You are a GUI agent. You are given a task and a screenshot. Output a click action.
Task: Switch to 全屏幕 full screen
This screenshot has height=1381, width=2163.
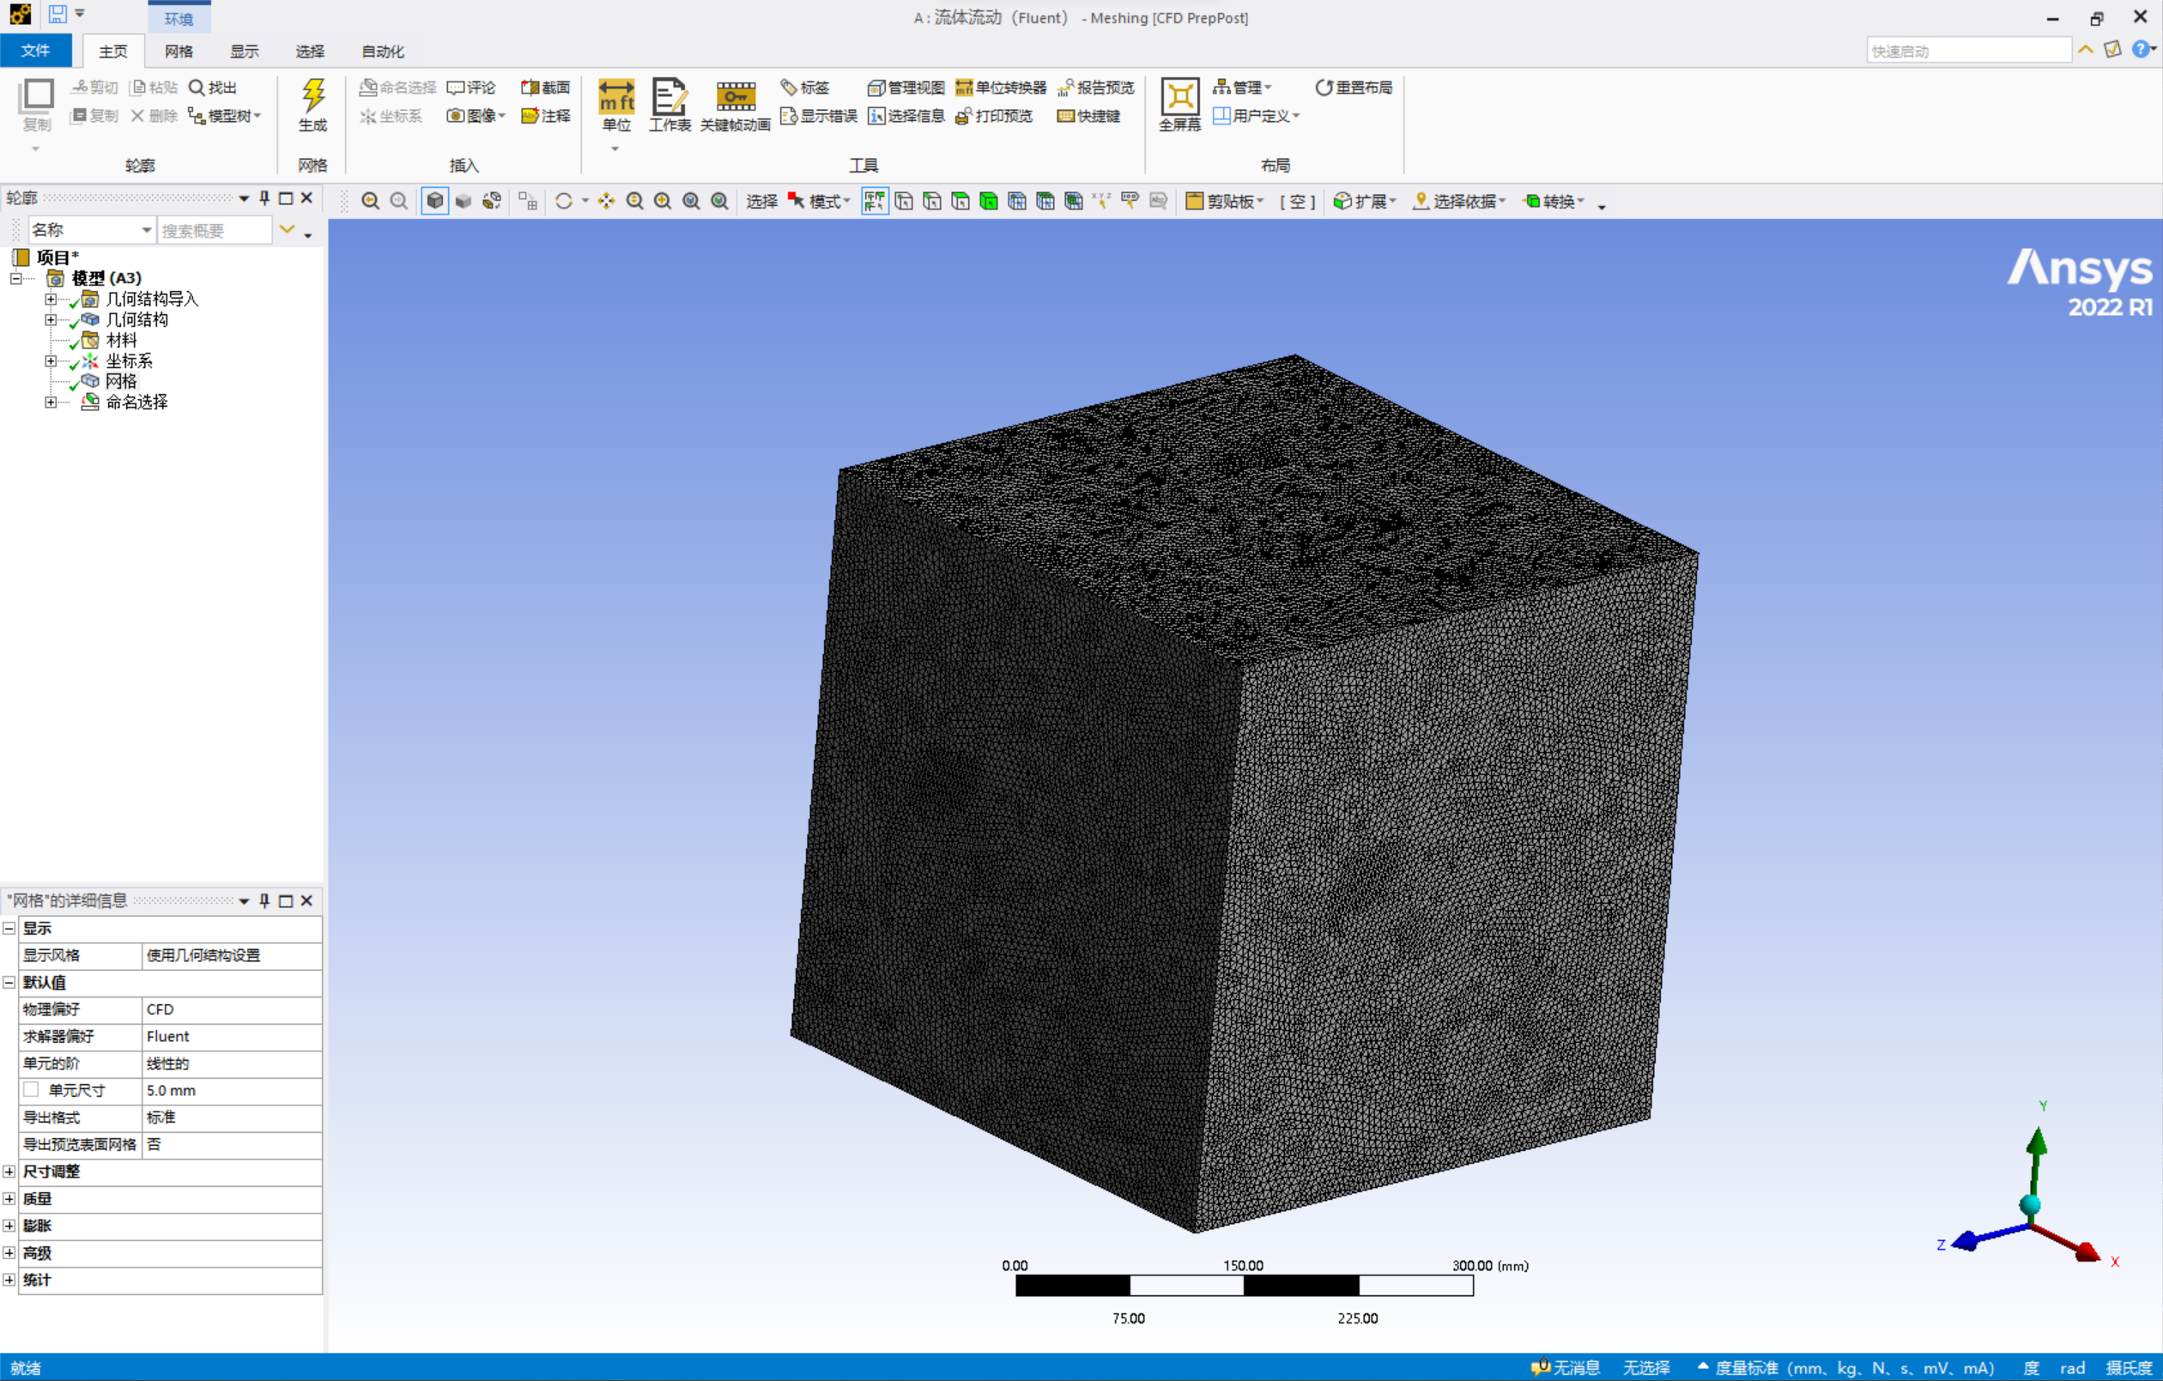[x=1179, y=104]
